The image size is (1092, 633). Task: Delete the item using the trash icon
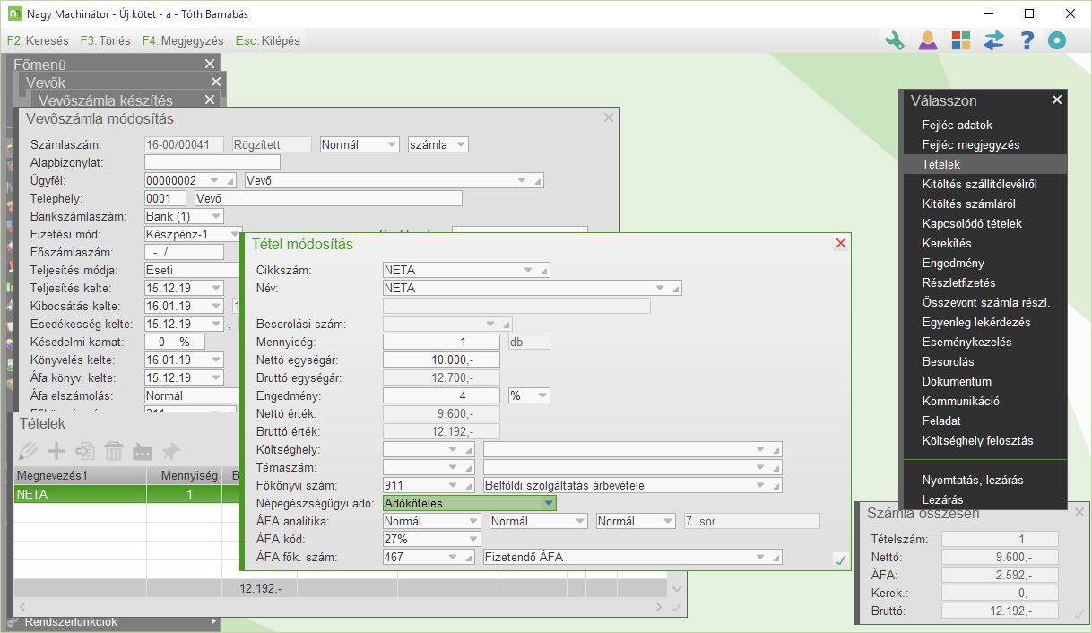coord(114,451)
